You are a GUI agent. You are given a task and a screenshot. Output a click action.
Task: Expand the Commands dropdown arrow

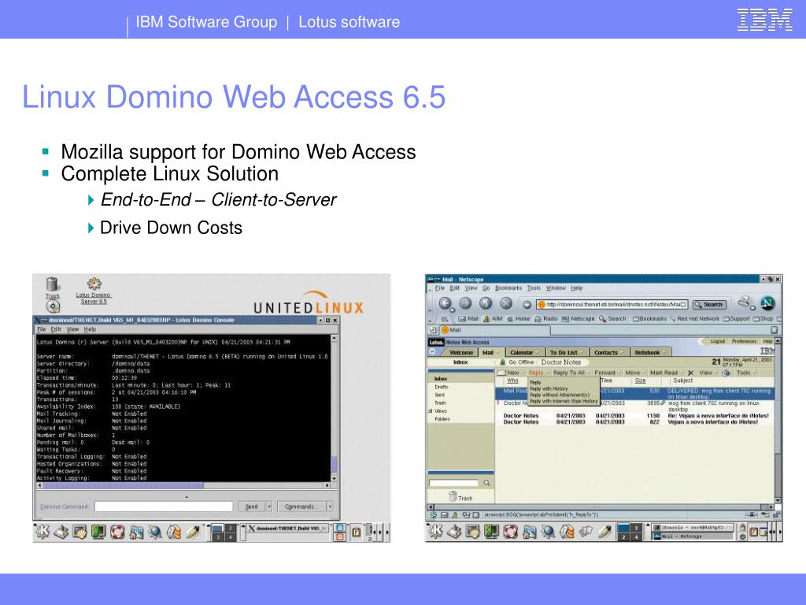(330, 507)
